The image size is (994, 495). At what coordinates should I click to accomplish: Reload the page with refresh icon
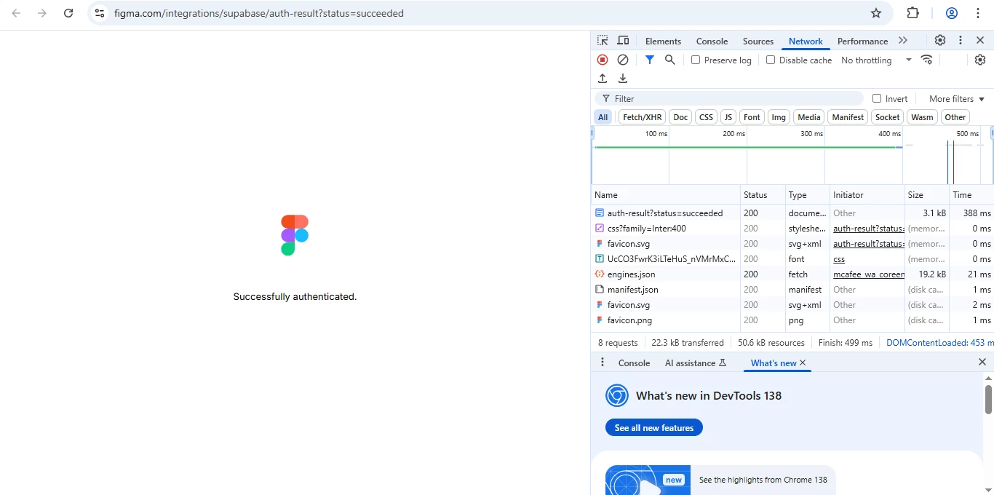click(x=68, y=13)
